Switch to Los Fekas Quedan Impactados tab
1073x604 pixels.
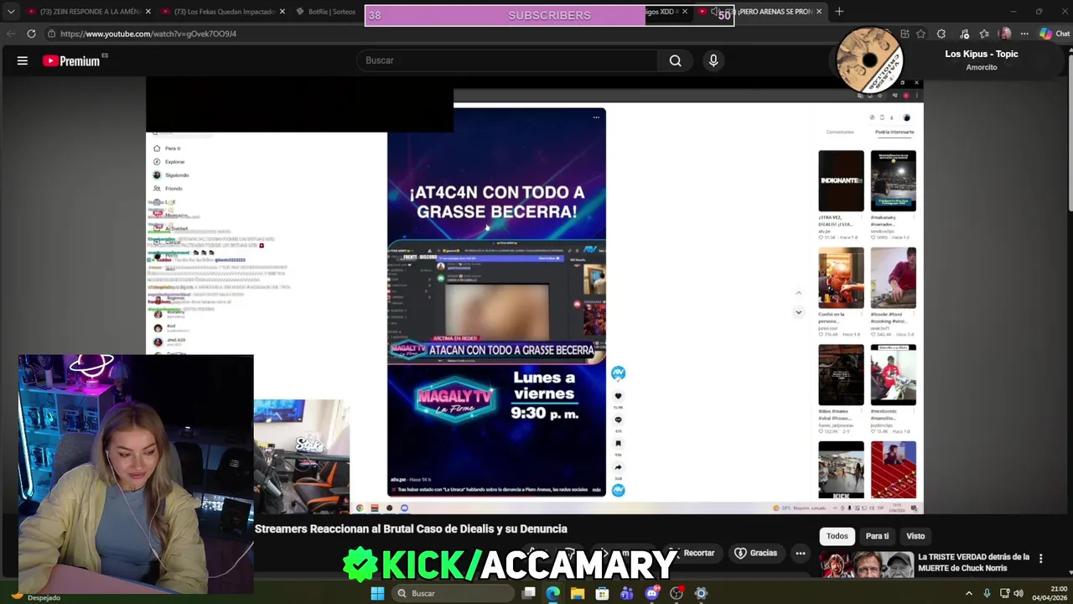[x=223, y=12]
